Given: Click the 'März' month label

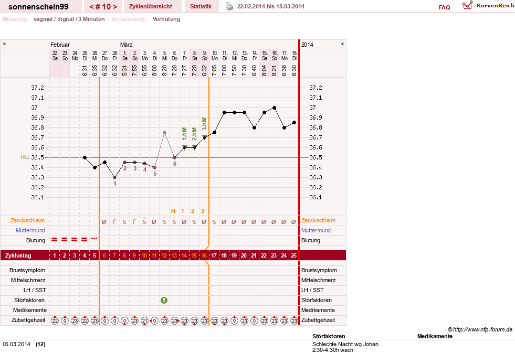Looking at the screenshot, I should (x=126, y=45).
